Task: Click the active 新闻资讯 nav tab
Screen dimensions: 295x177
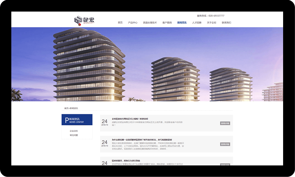Action: (182, 23)
